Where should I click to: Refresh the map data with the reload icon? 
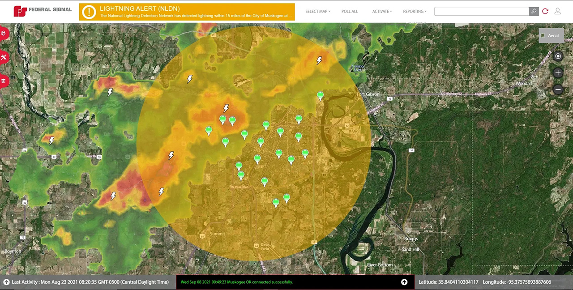click(545, 11)
